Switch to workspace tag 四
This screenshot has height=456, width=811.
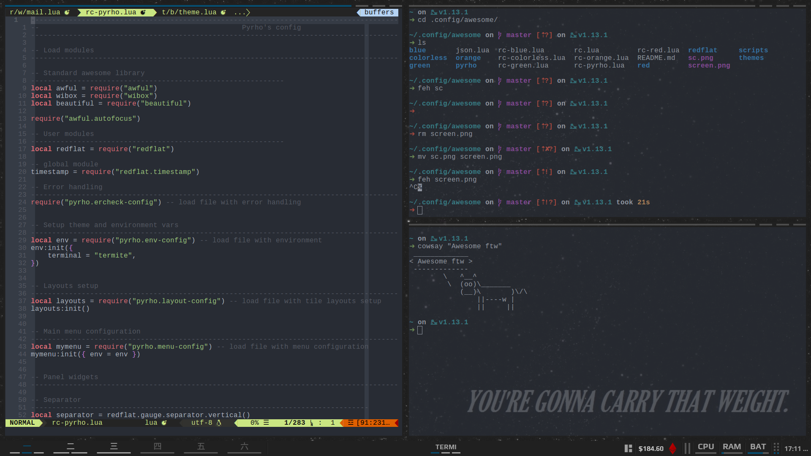pyautogui.click(x=158, y=447)
